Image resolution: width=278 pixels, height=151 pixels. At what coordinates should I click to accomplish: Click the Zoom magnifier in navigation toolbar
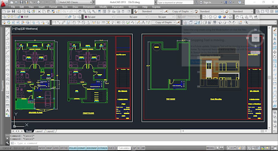click(x=242, y=17)
